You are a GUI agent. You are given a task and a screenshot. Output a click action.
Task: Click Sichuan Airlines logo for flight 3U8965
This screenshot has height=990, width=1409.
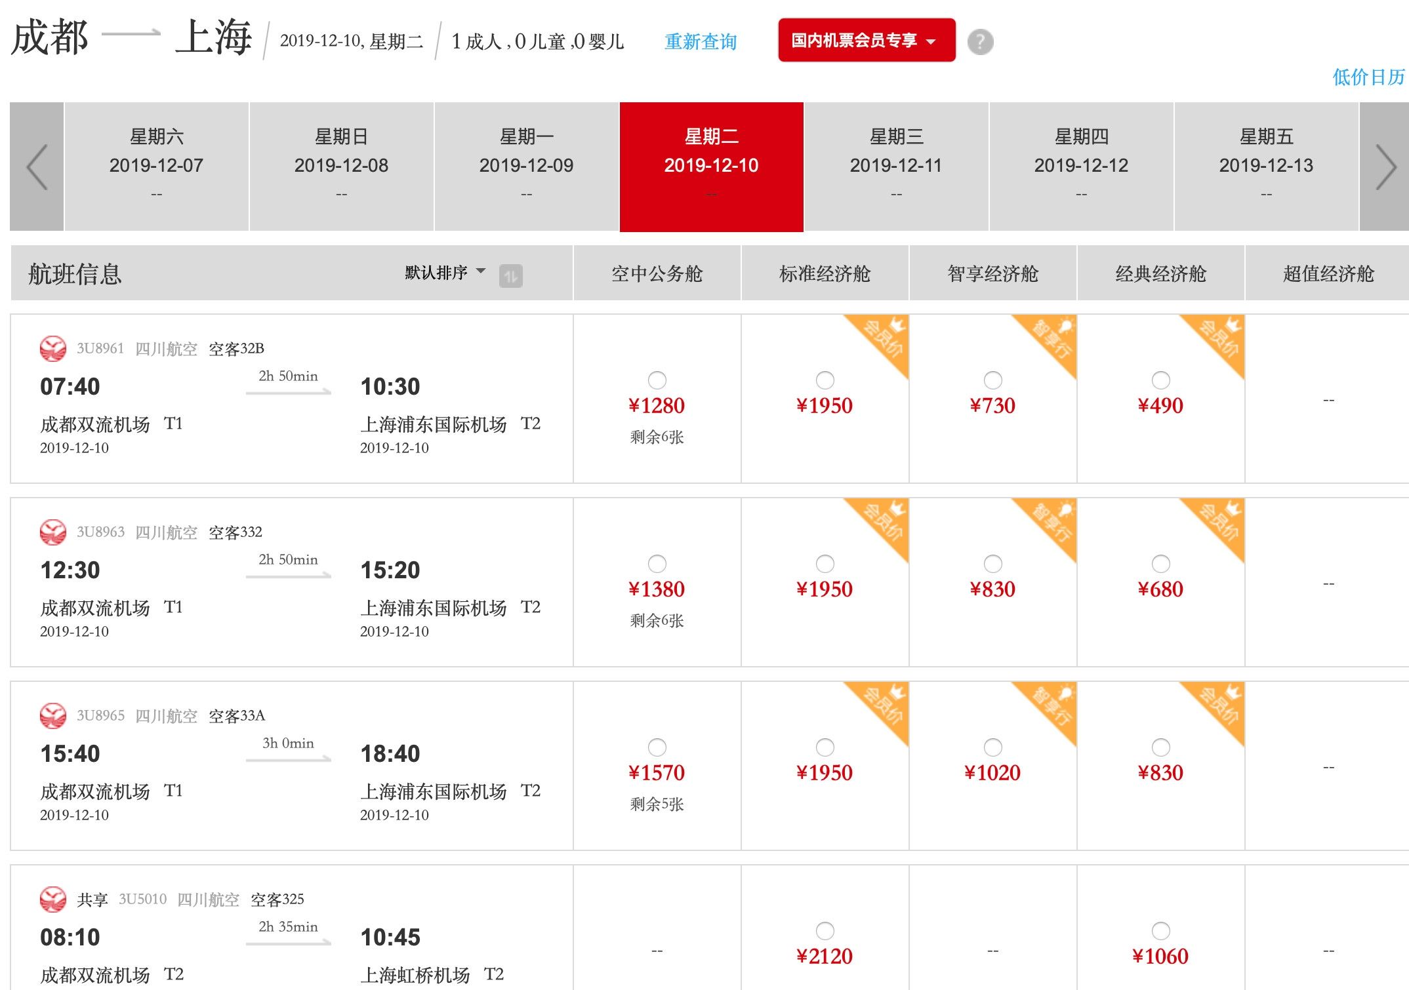pyautogui.click(x=52, y=715)
